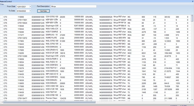Click the horizontal scroll left arrow
The height and width of the screenshot is (106, 194).
2,102
